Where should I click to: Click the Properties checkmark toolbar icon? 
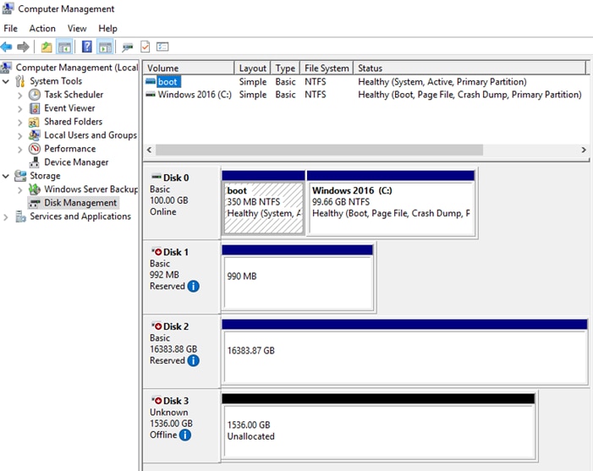(x=146, y=47)
